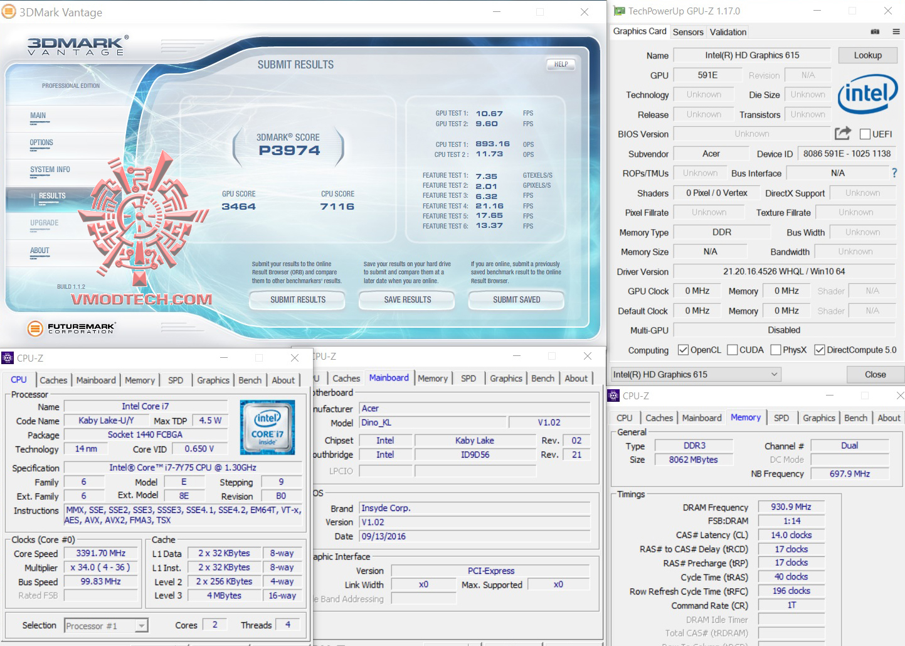
Task: Click the GPU score value 3464
Action: (238, 207)
